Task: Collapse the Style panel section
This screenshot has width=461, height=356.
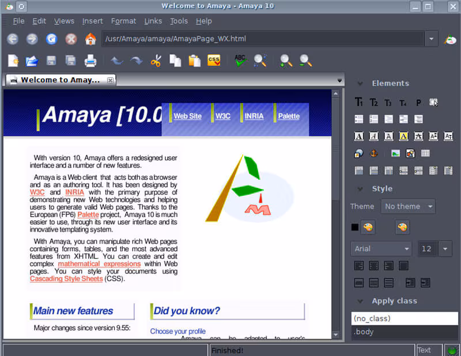Action: point(360,189)
